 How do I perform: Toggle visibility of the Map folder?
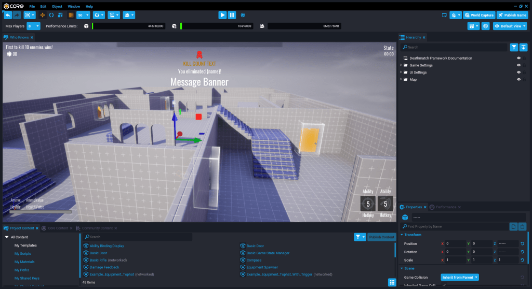coord(518,80)
